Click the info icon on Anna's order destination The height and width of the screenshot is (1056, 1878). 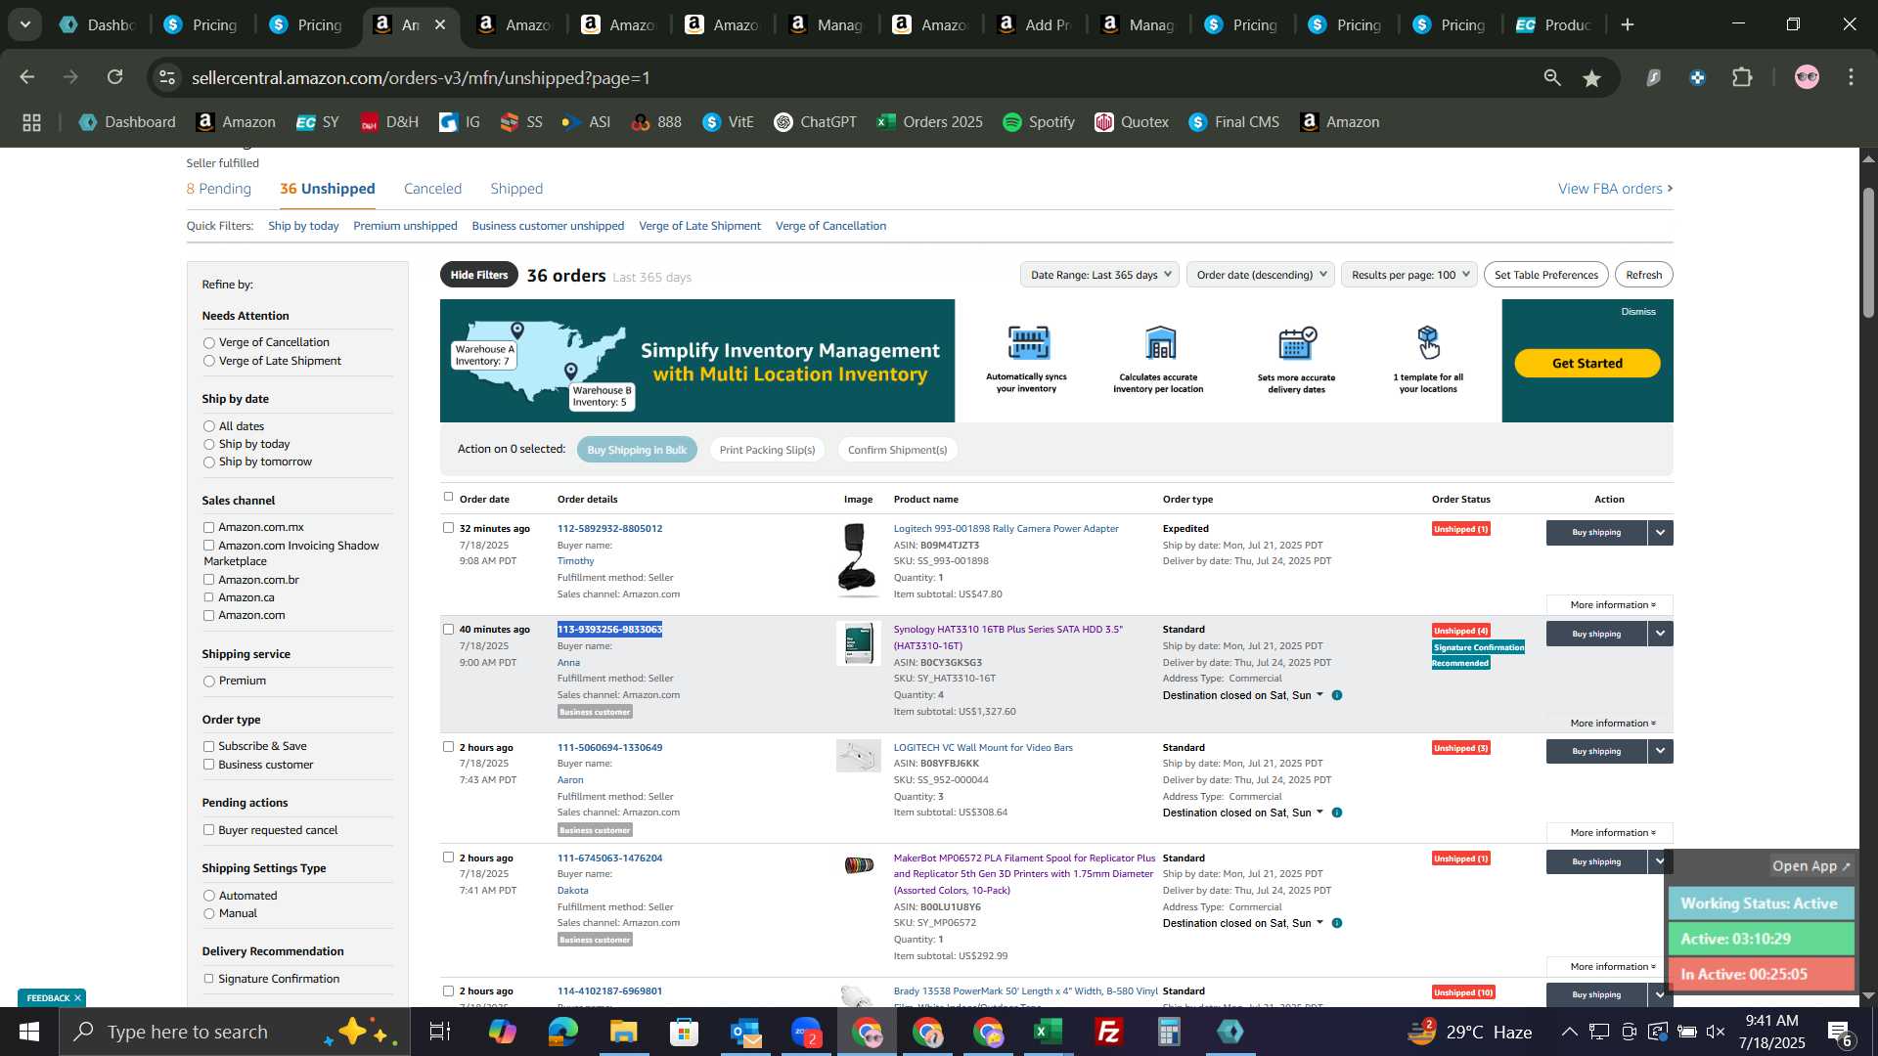tap(1337, 696)
